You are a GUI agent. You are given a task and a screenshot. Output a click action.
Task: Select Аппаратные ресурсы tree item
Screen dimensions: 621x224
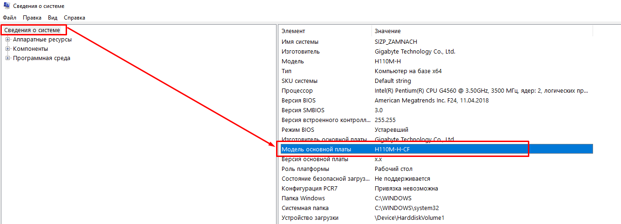42,40
